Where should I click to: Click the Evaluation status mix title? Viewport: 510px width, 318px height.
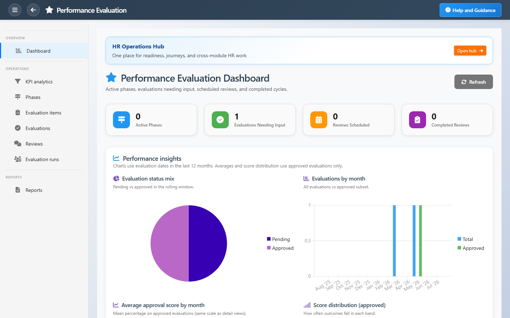(x=148, y=179)
